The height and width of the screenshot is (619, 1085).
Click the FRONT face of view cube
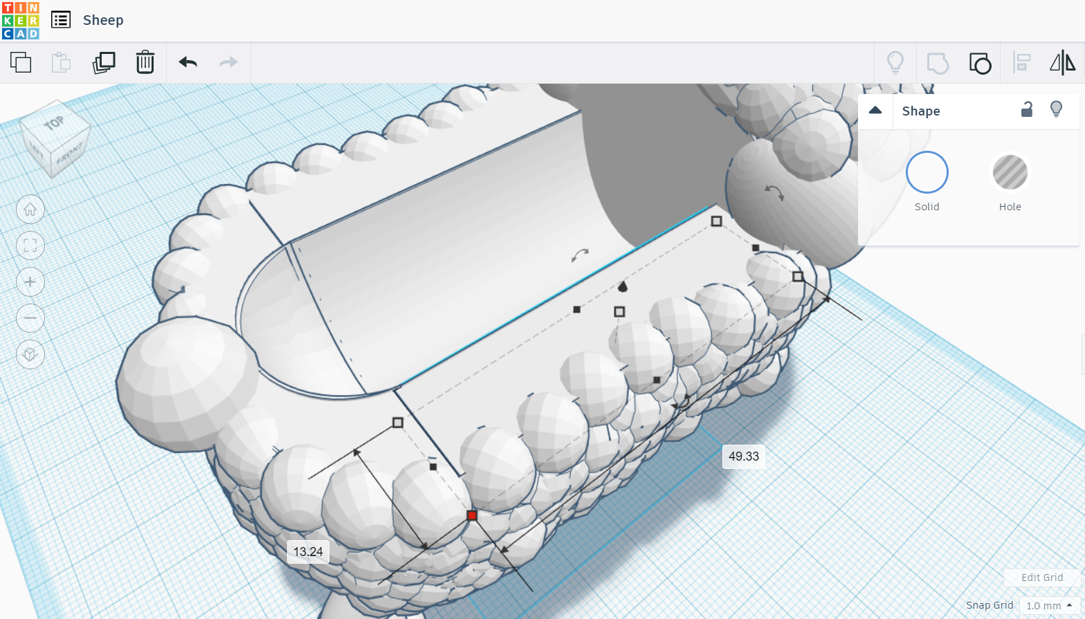coord(69,154)
